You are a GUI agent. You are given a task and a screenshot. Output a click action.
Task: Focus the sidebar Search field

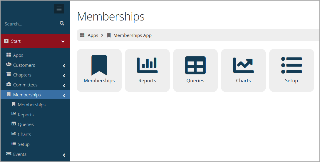pyautogui.click(x=32, y=24)
